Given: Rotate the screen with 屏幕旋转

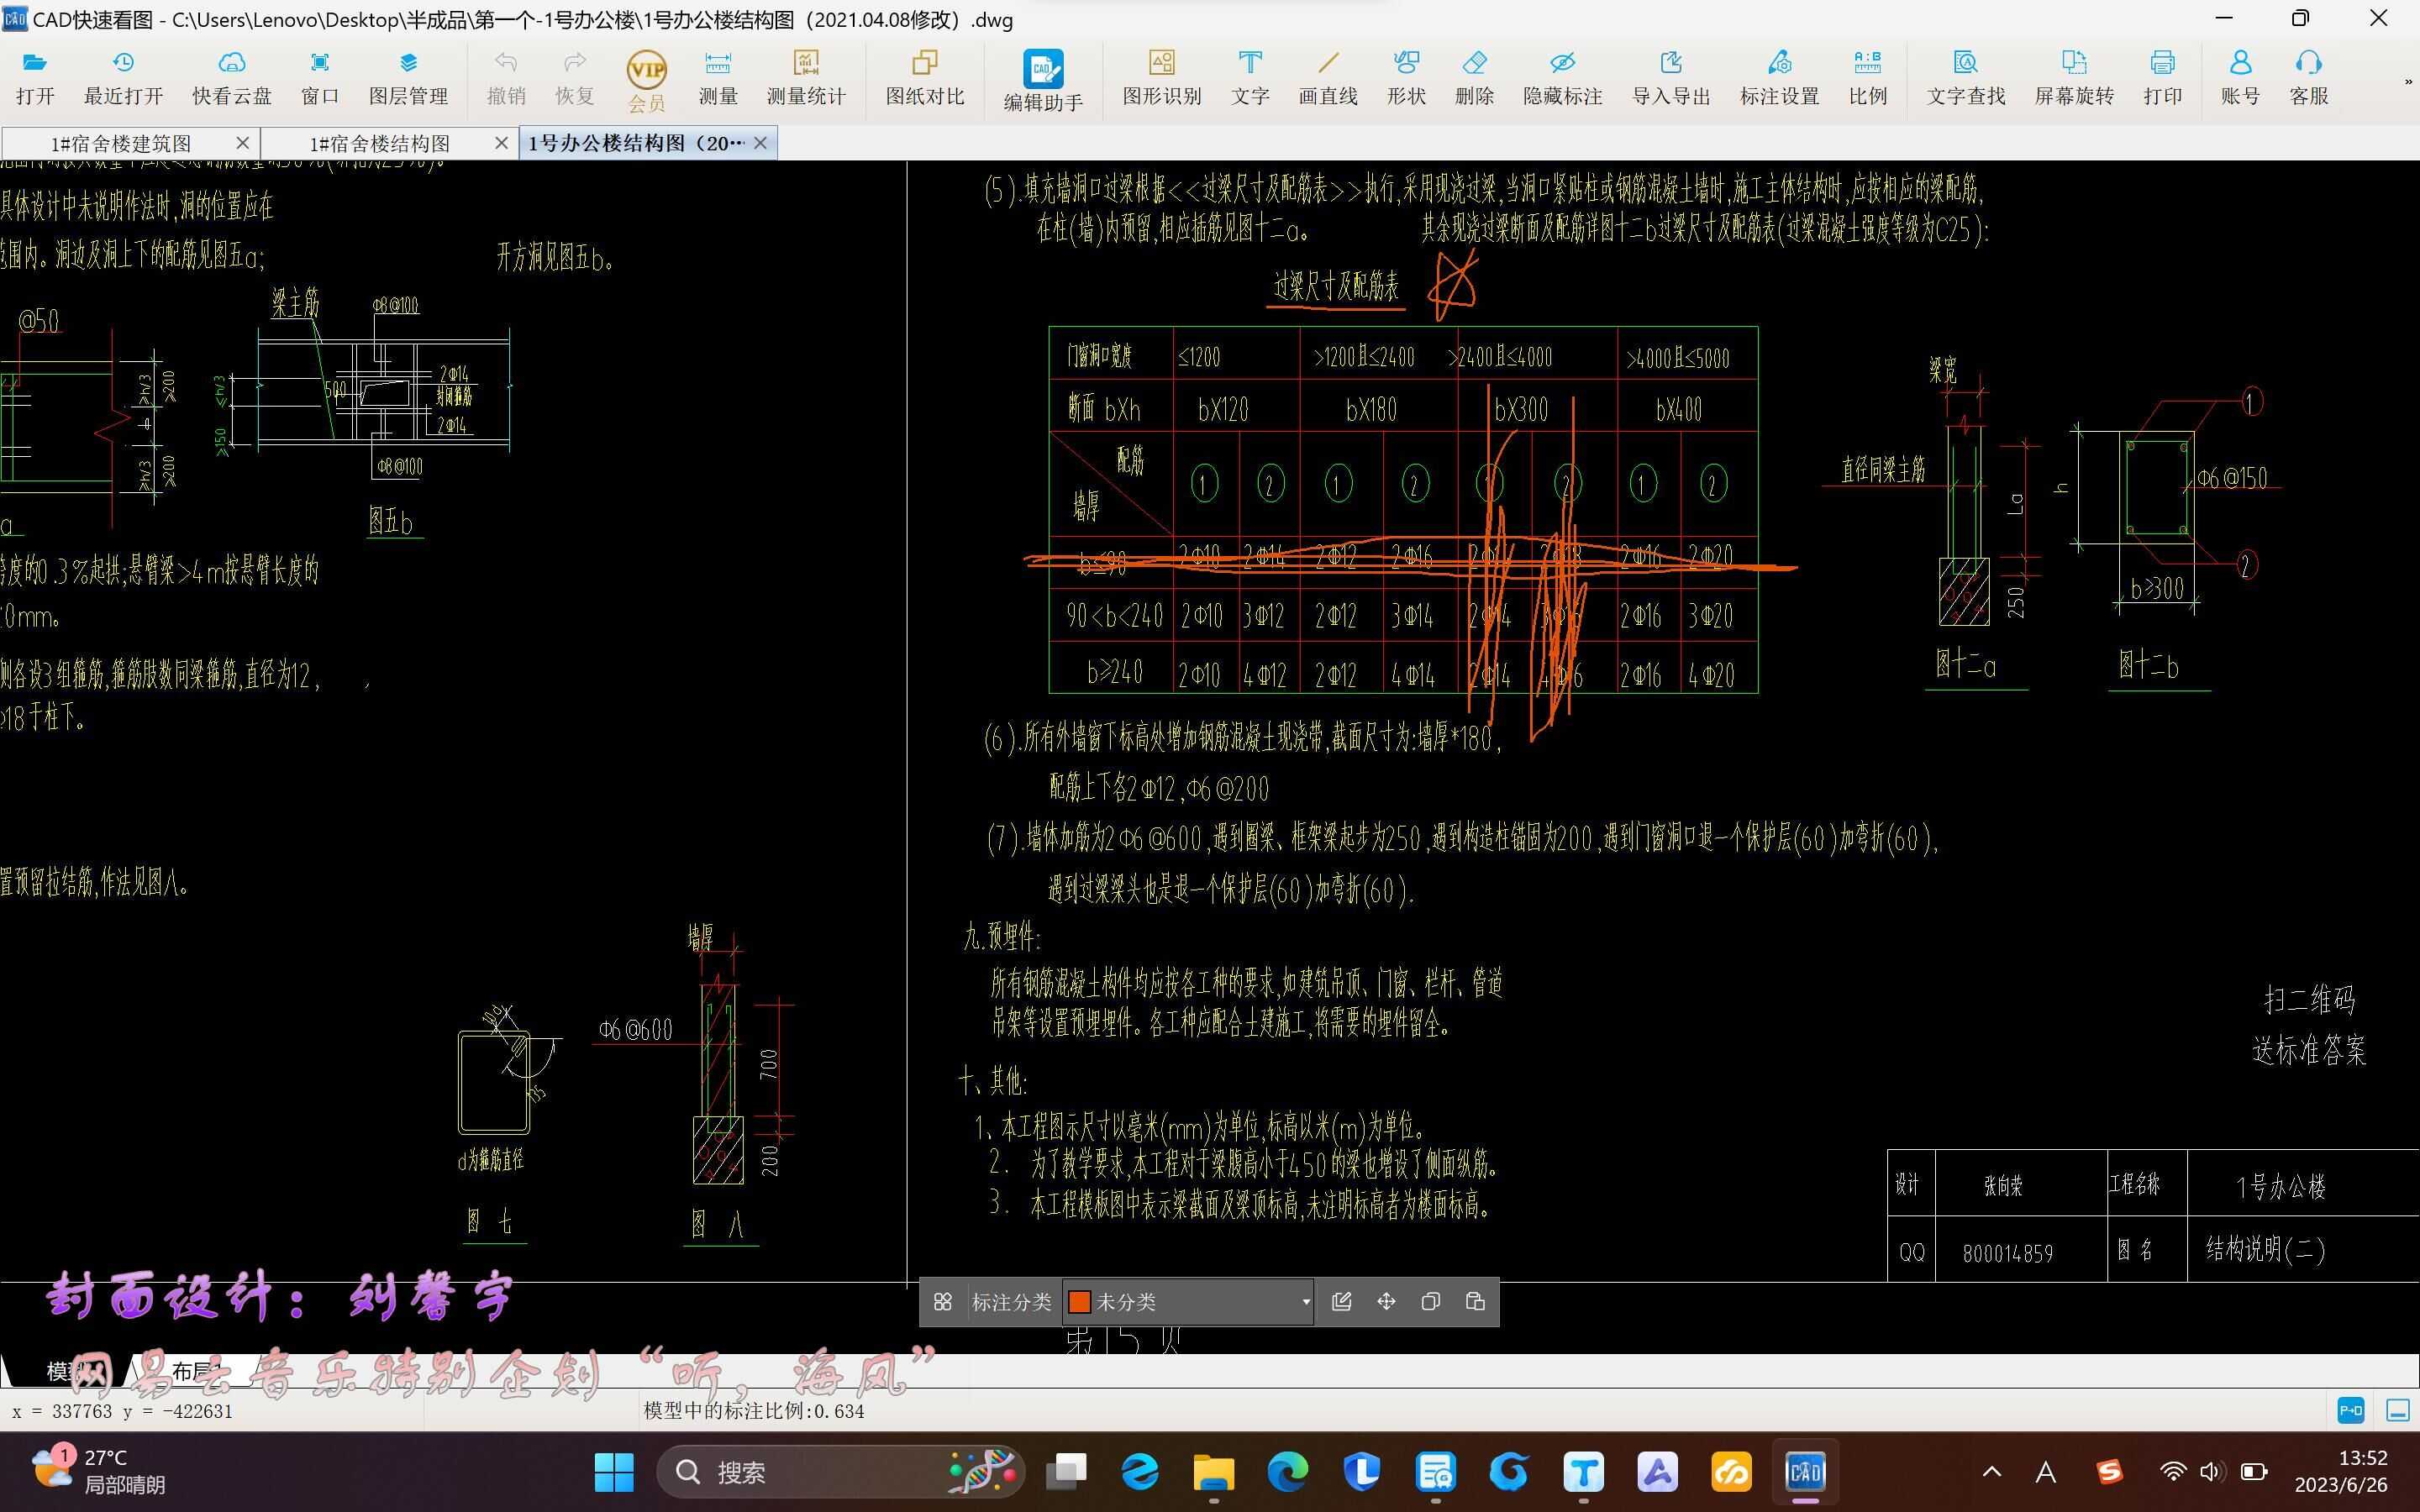Looking at the screenshot, I should click(x=2074, y=78).
